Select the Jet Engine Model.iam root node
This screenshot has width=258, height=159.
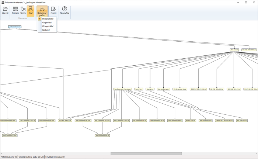point(15,27)
